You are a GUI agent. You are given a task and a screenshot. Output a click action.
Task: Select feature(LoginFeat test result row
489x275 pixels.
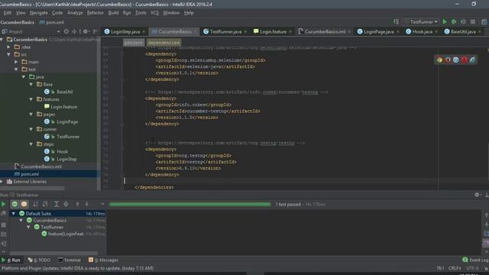pos(66,234)
